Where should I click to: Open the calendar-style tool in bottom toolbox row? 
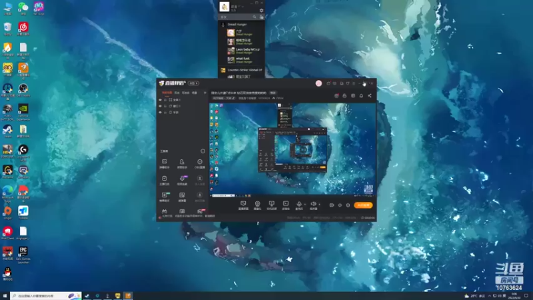coord(165,212)
